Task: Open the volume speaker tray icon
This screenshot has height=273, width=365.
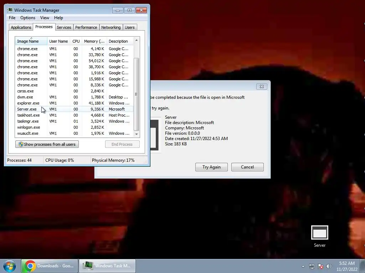Action: click(329, 266)
